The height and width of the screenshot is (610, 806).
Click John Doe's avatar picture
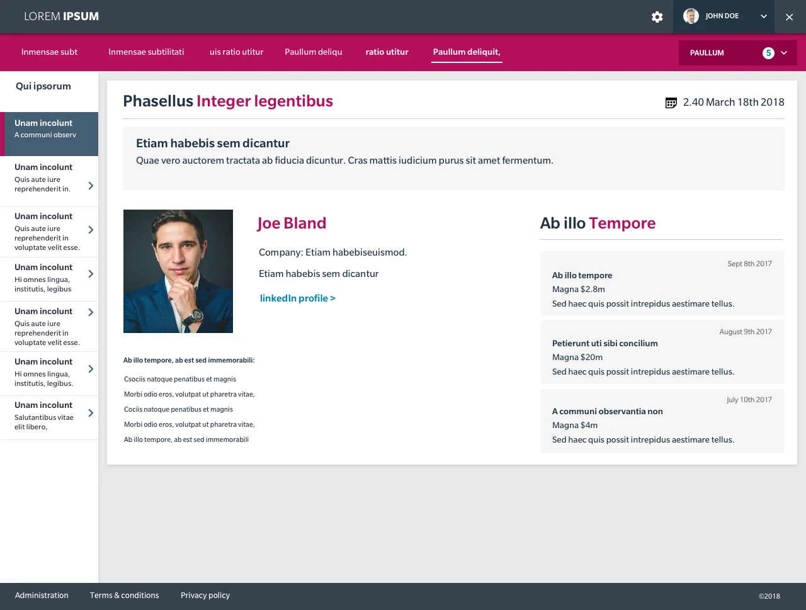coord(691,16)
